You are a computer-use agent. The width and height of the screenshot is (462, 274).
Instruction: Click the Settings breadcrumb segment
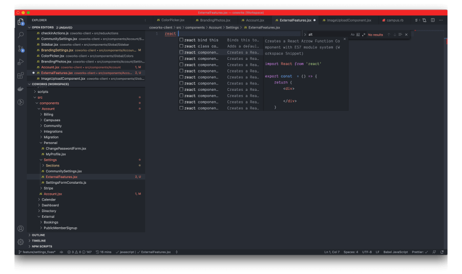[x=232, y=27]
